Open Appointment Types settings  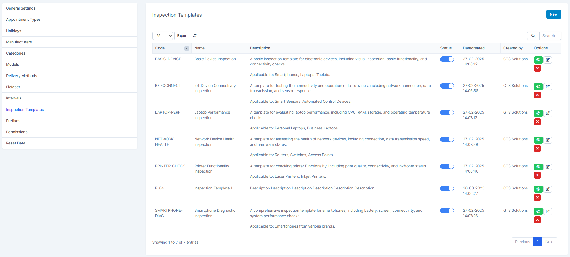pos(23,19)
